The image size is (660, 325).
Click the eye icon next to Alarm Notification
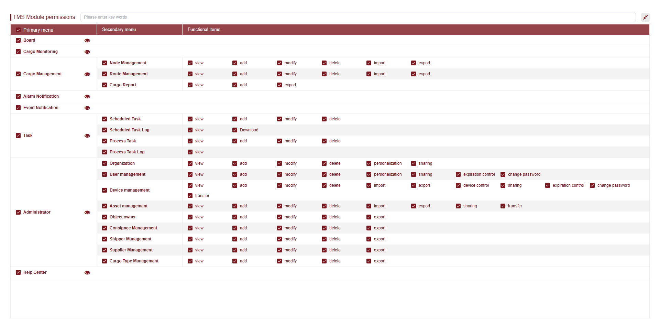87,97
